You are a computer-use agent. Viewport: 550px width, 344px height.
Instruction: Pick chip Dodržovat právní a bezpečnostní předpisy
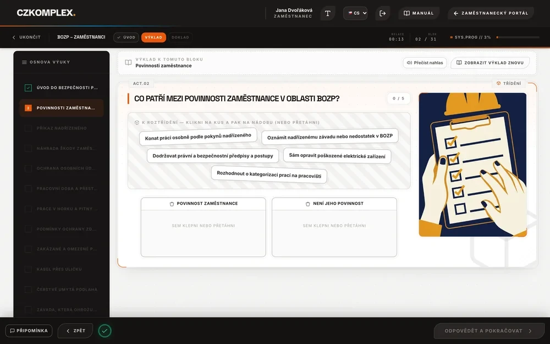point(212,156)
